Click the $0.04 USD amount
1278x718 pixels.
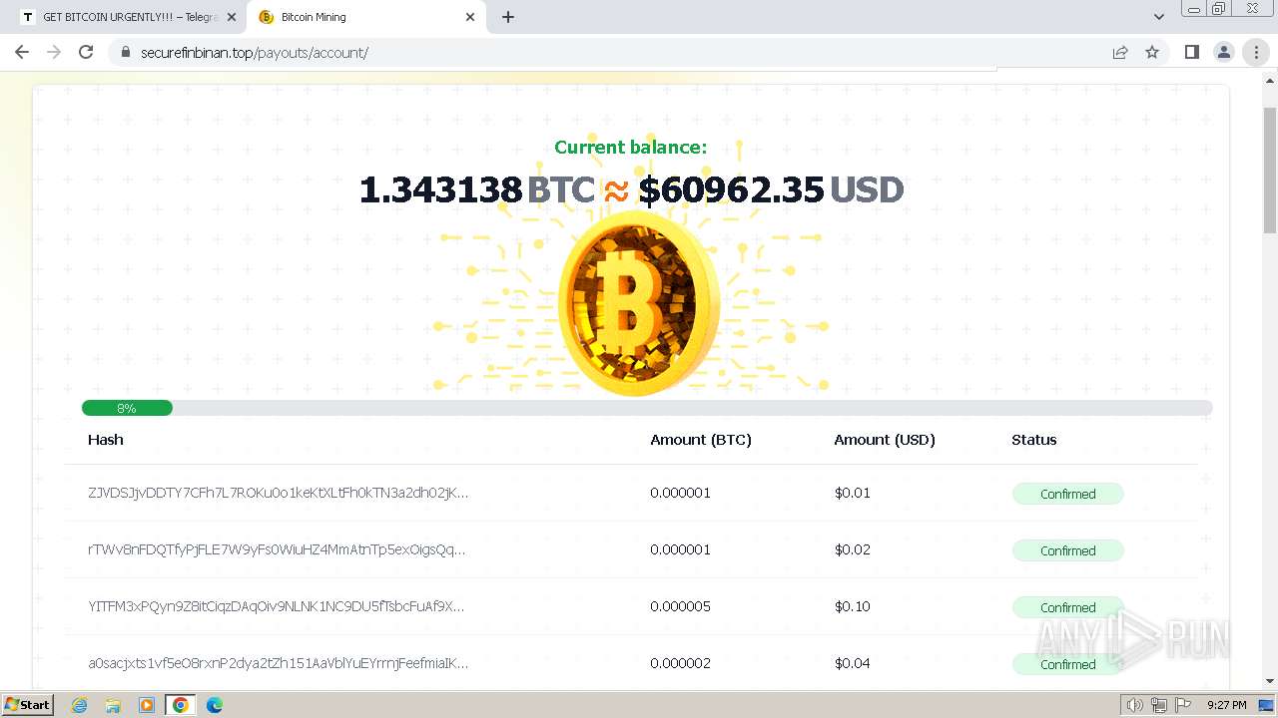[853, 663]
